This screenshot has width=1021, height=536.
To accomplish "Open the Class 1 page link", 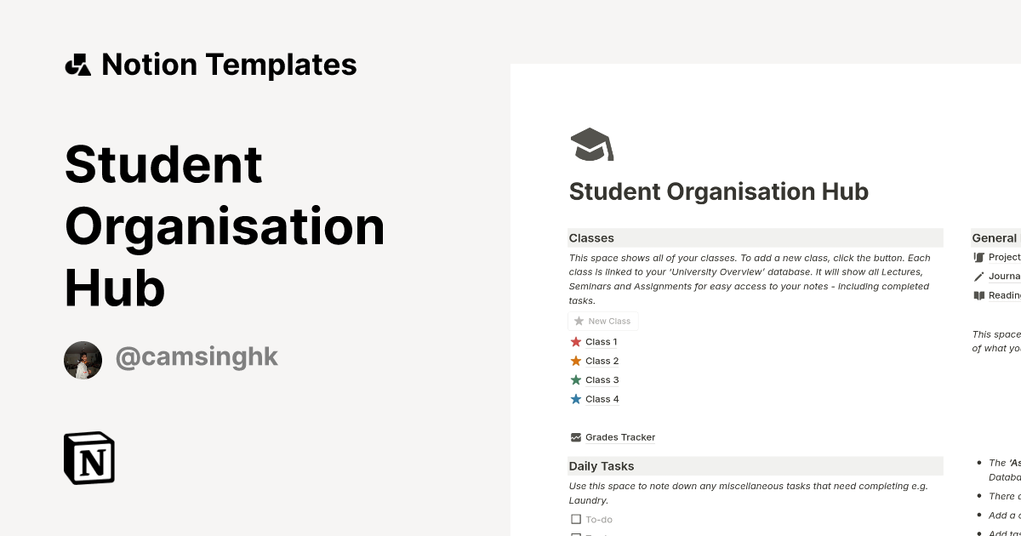I will pyautogui.click(x=601, y=341).
